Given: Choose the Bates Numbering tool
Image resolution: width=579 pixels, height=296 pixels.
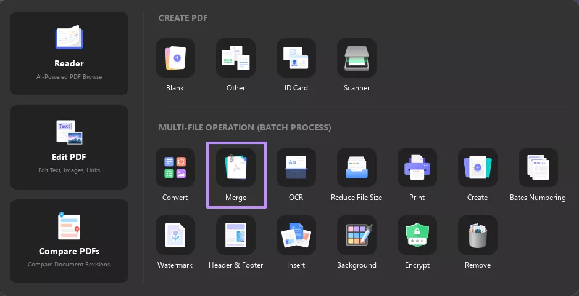Looking at the screenshot, I should pos(538,167).
